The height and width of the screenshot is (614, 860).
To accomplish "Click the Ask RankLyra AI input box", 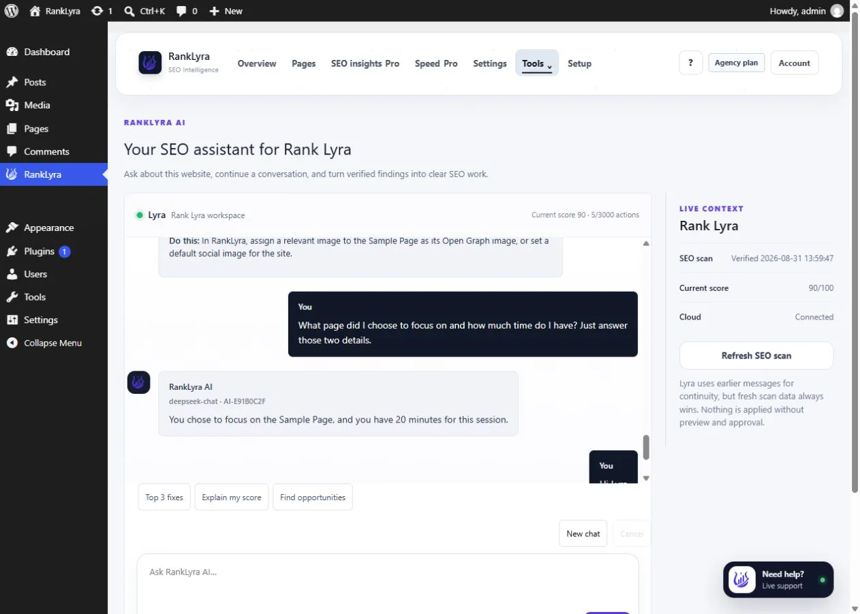I will click(x=388, y=584).
